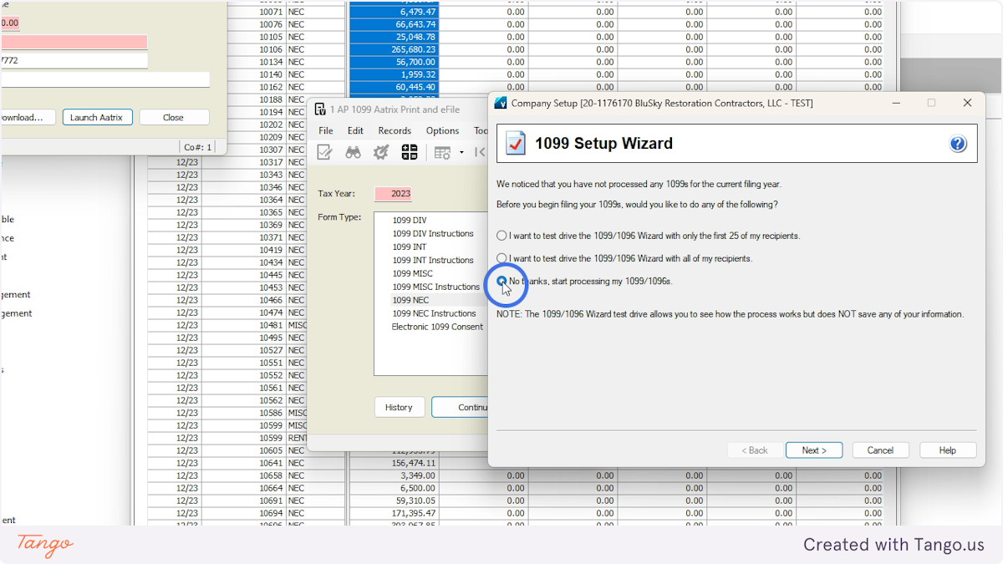Screen dimensions: 1003x564
Task: Click the amount 265,680.23 cell
Action: tap(394, 50)
